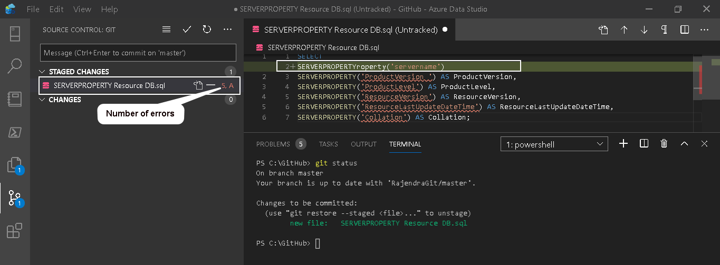This screenshot has height=265, width=720.
Task: Click the commit checkmark icon
Action: point(187,30)
